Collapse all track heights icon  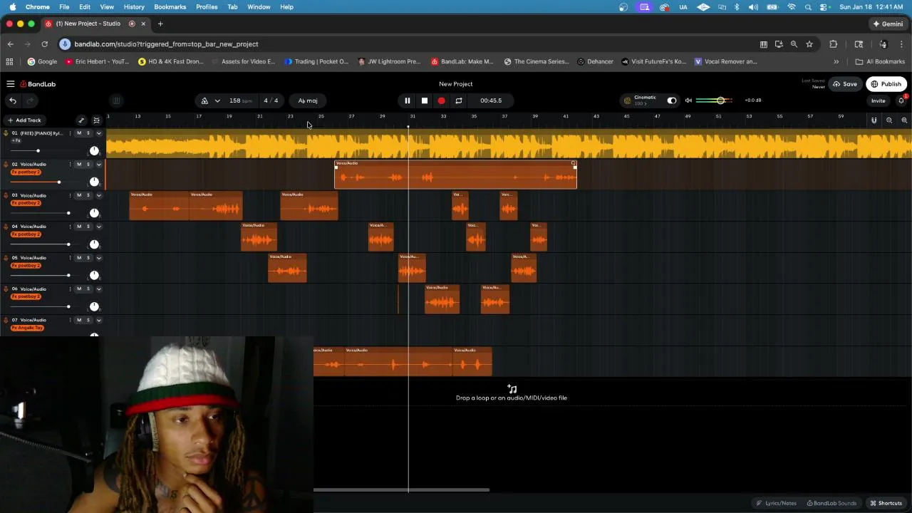point(96,120)
